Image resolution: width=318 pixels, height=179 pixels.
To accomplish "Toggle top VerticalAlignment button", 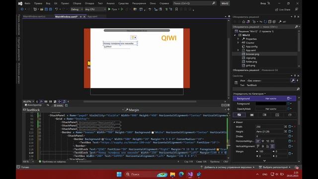I will click(258, 146).
